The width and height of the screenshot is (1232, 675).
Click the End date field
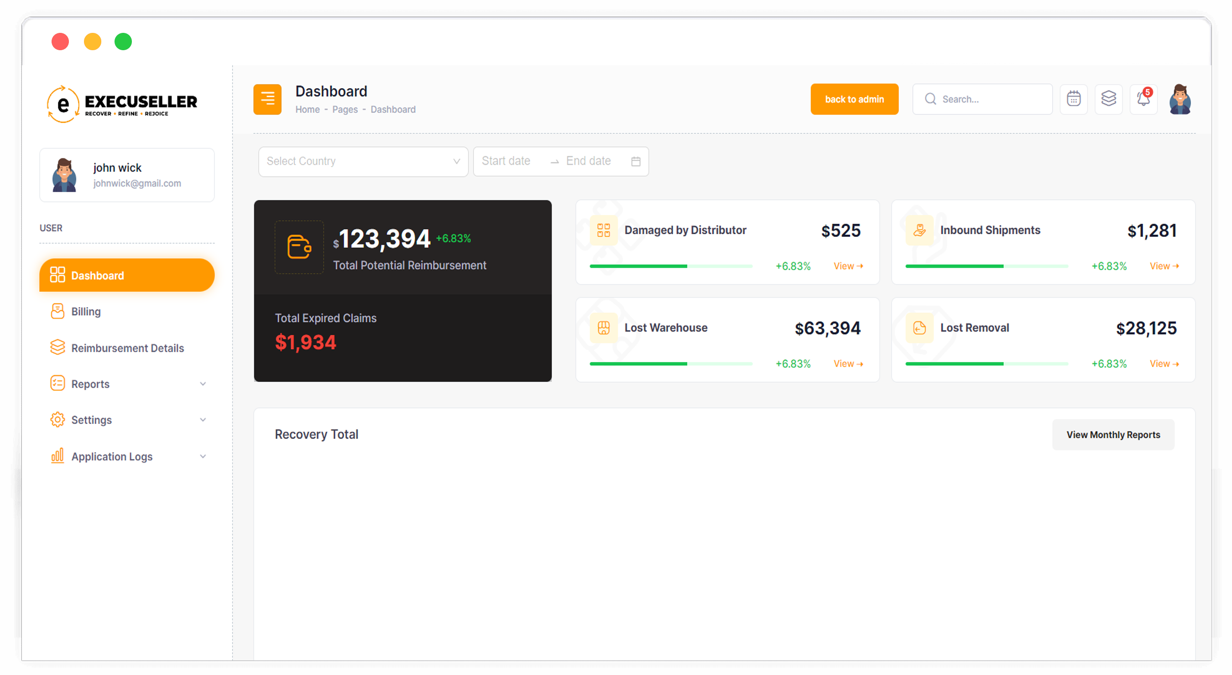[588, 161]
